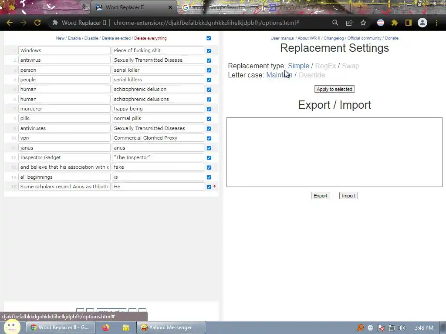
Task: Toggle checkbox for the janus row
Action: [209, 148]
